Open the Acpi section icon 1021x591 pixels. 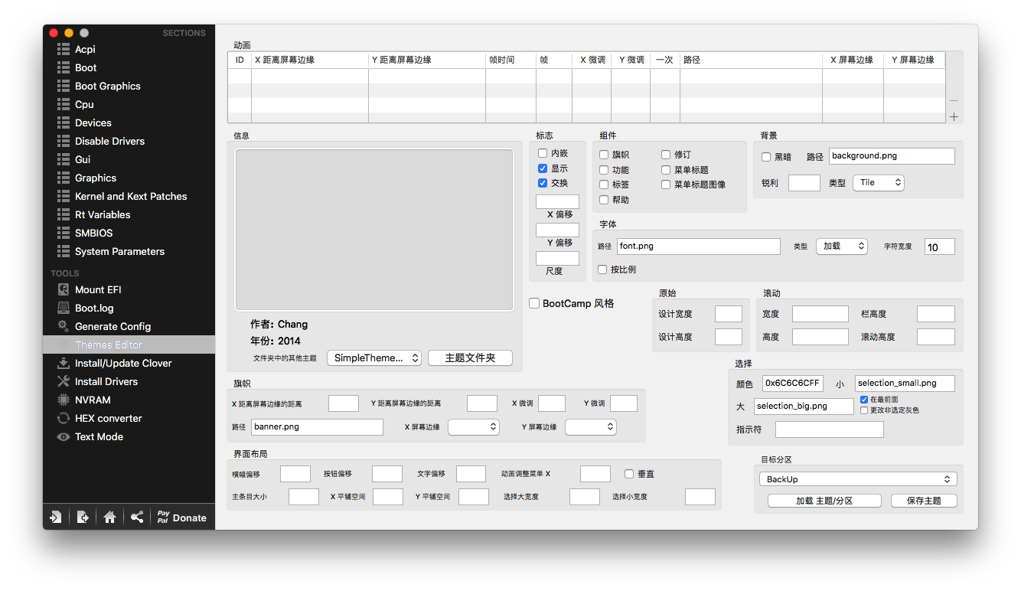(64, 49)
